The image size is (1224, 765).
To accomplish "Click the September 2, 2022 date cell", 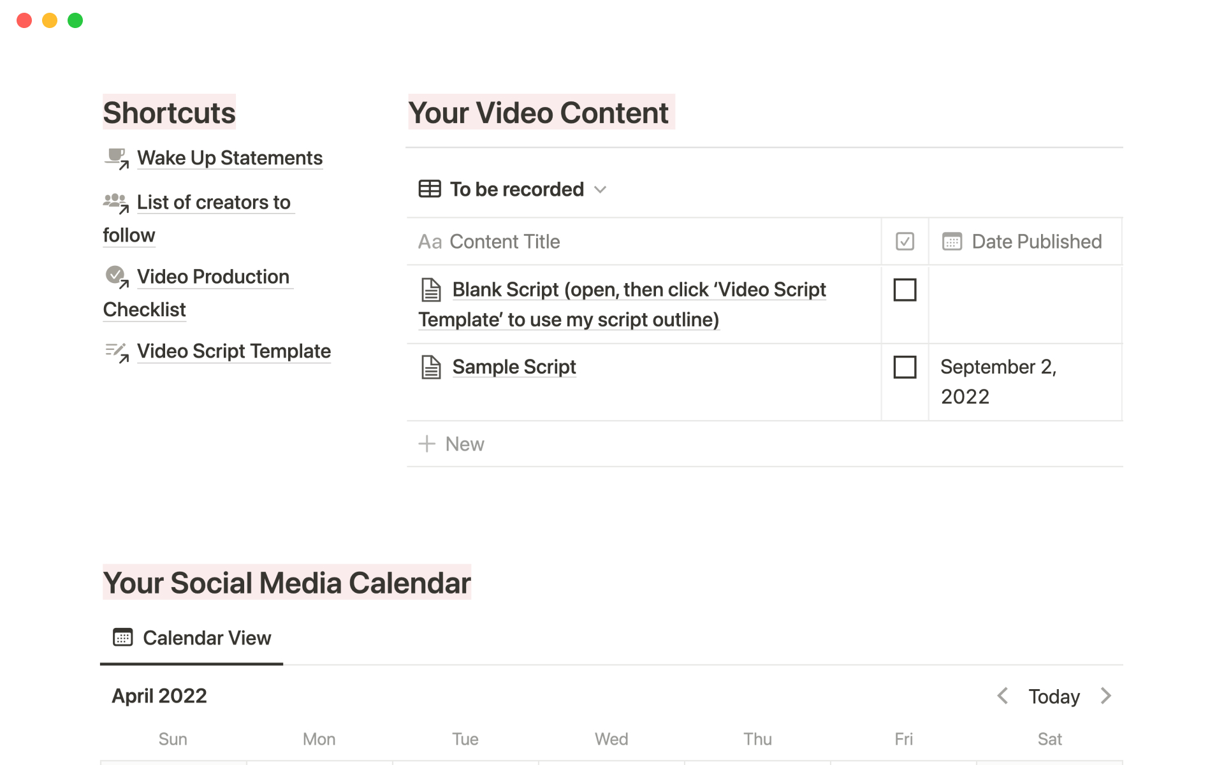I will pos(998,381).
